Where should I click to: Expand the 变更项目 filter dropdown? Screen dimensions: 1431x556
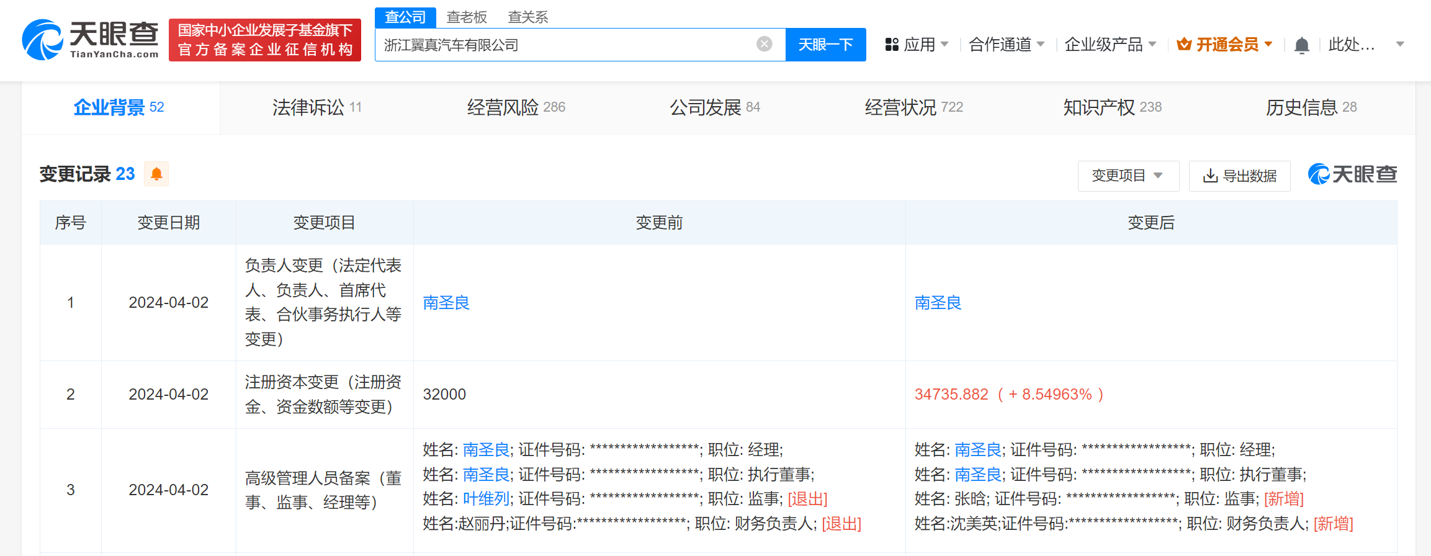coord(1127,176)
